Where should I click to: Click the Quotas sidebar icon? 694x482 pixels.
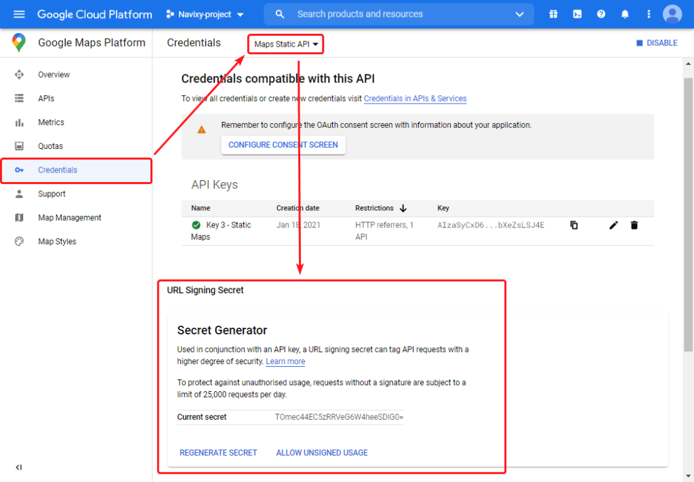[19, 146]
